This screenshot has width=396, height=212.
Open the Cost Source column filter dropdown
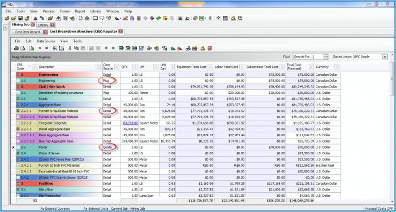(117, 67)
